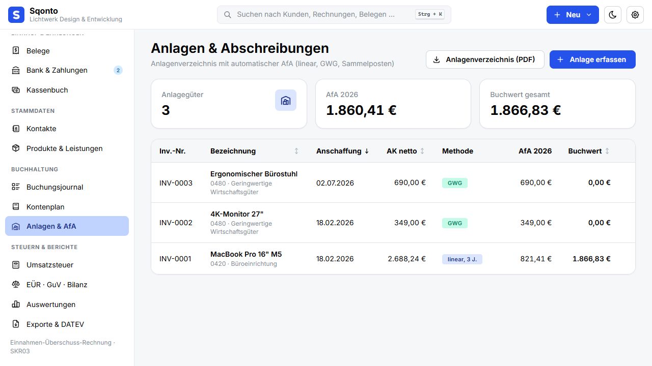
Task: Click the Methode column header
Action: [457, 151]
